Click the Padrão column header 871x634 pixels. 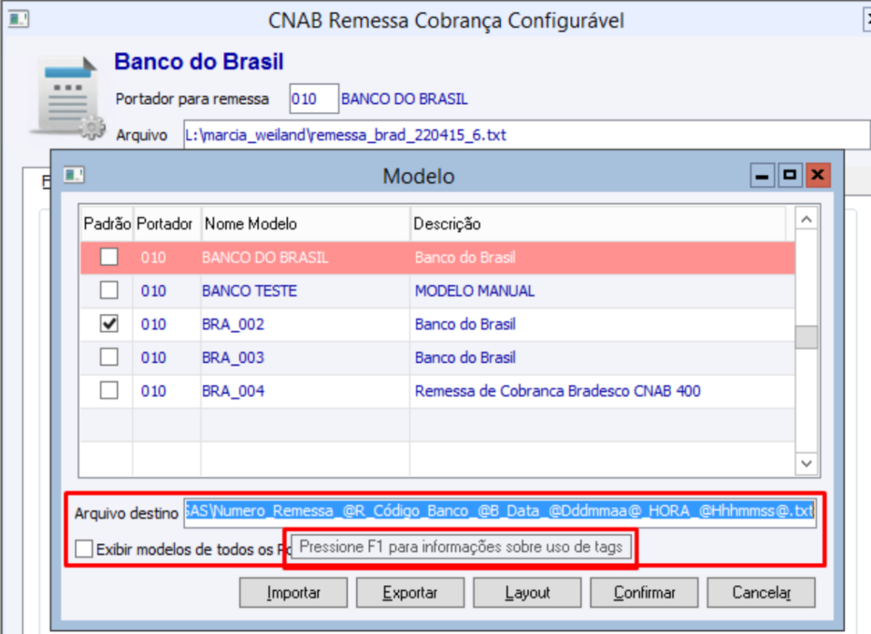(x=107, y=223)
